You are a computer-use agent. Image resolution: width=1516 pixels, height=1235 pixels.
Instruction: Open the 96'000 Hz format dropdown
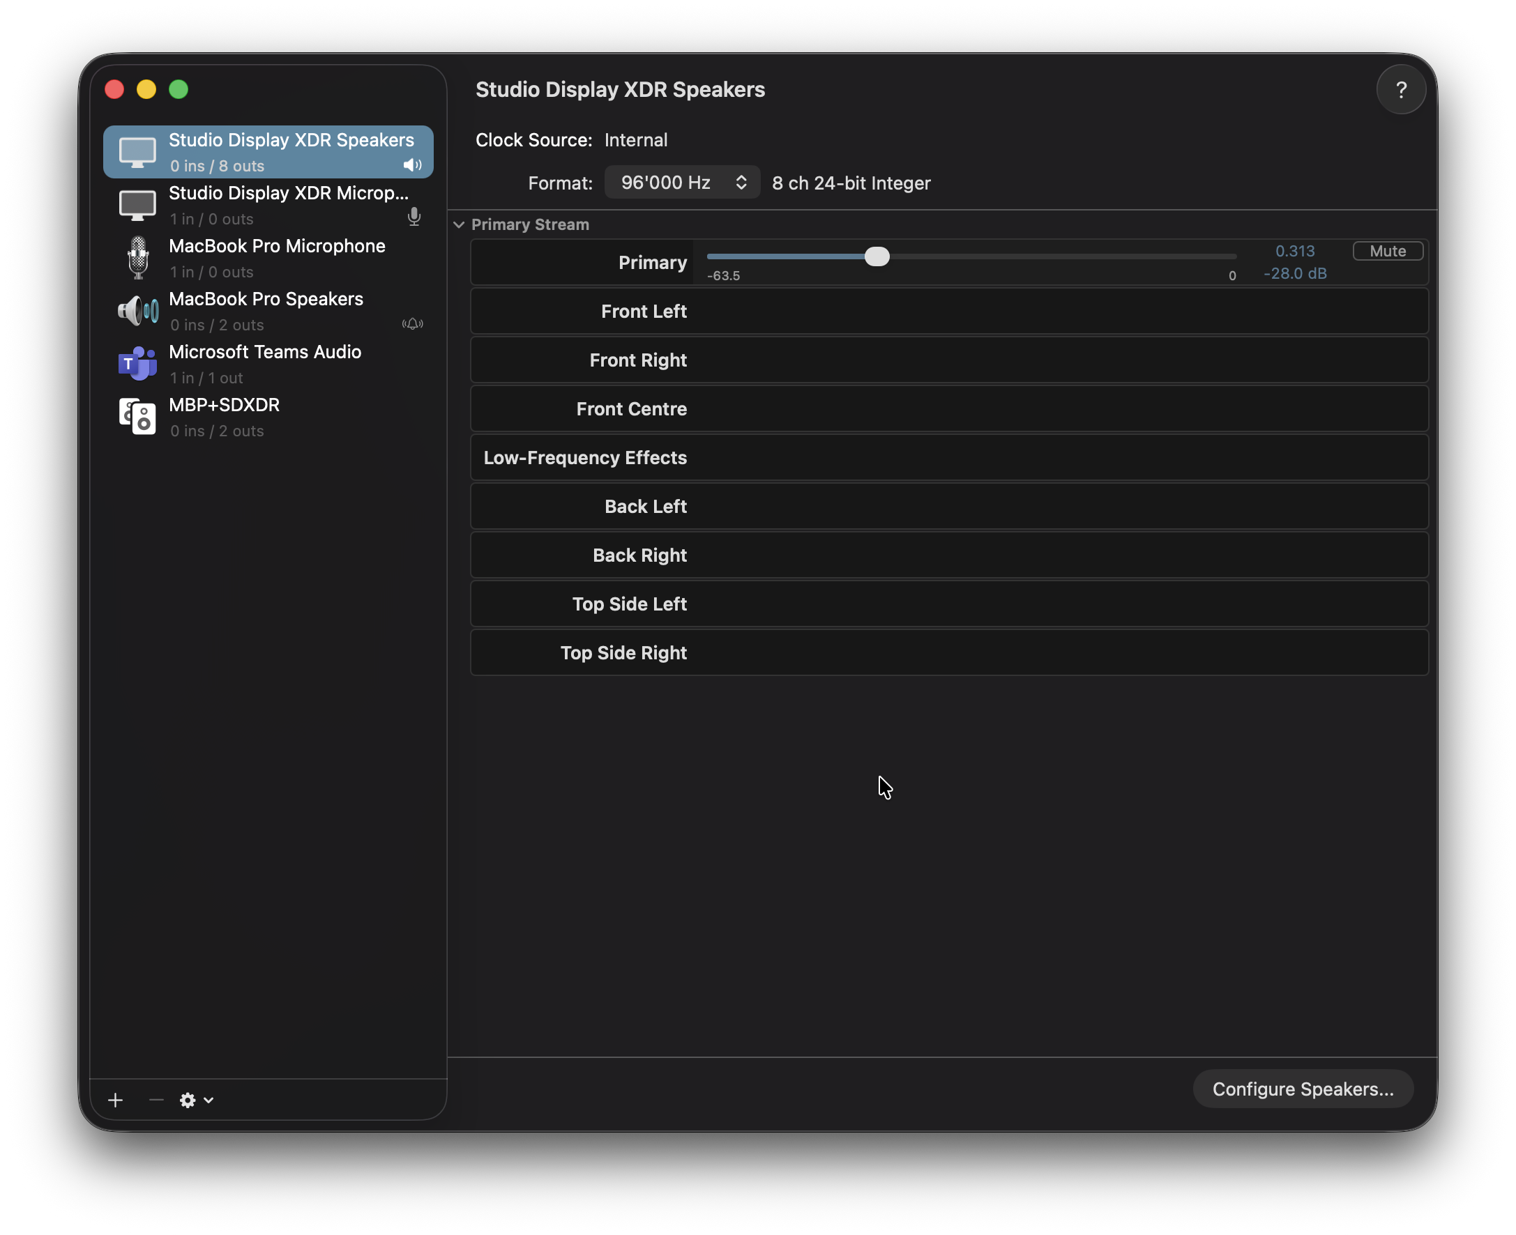point(682,183)
